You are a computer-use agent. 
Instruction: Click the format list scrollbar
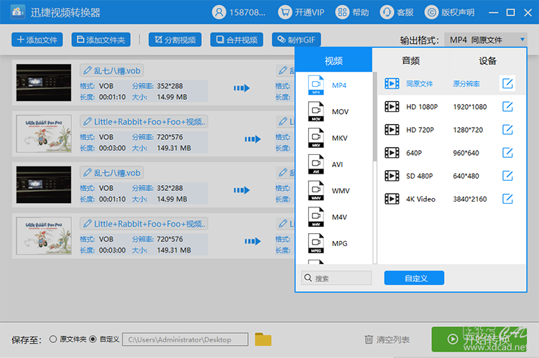tap(374, 117)
